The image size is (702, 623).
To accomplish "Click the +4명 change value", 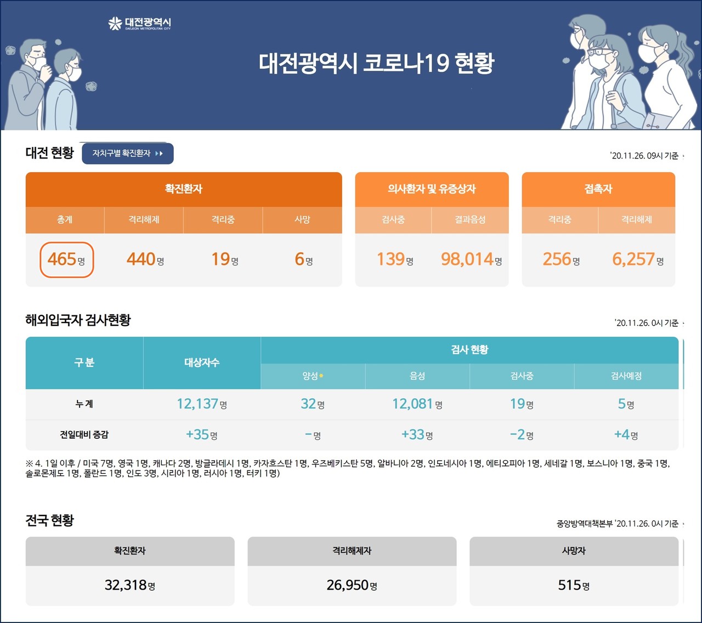I will (626, 435).
